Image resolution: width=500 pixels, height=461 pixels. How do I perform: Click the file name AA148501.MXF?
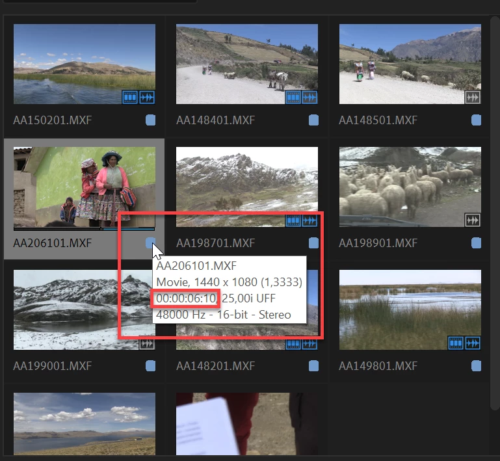(x=378, y=120)
